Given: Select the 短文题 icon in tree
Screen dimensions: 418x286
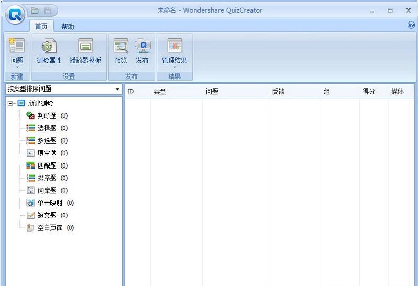Looking at the screenshot, I should 30,215.
